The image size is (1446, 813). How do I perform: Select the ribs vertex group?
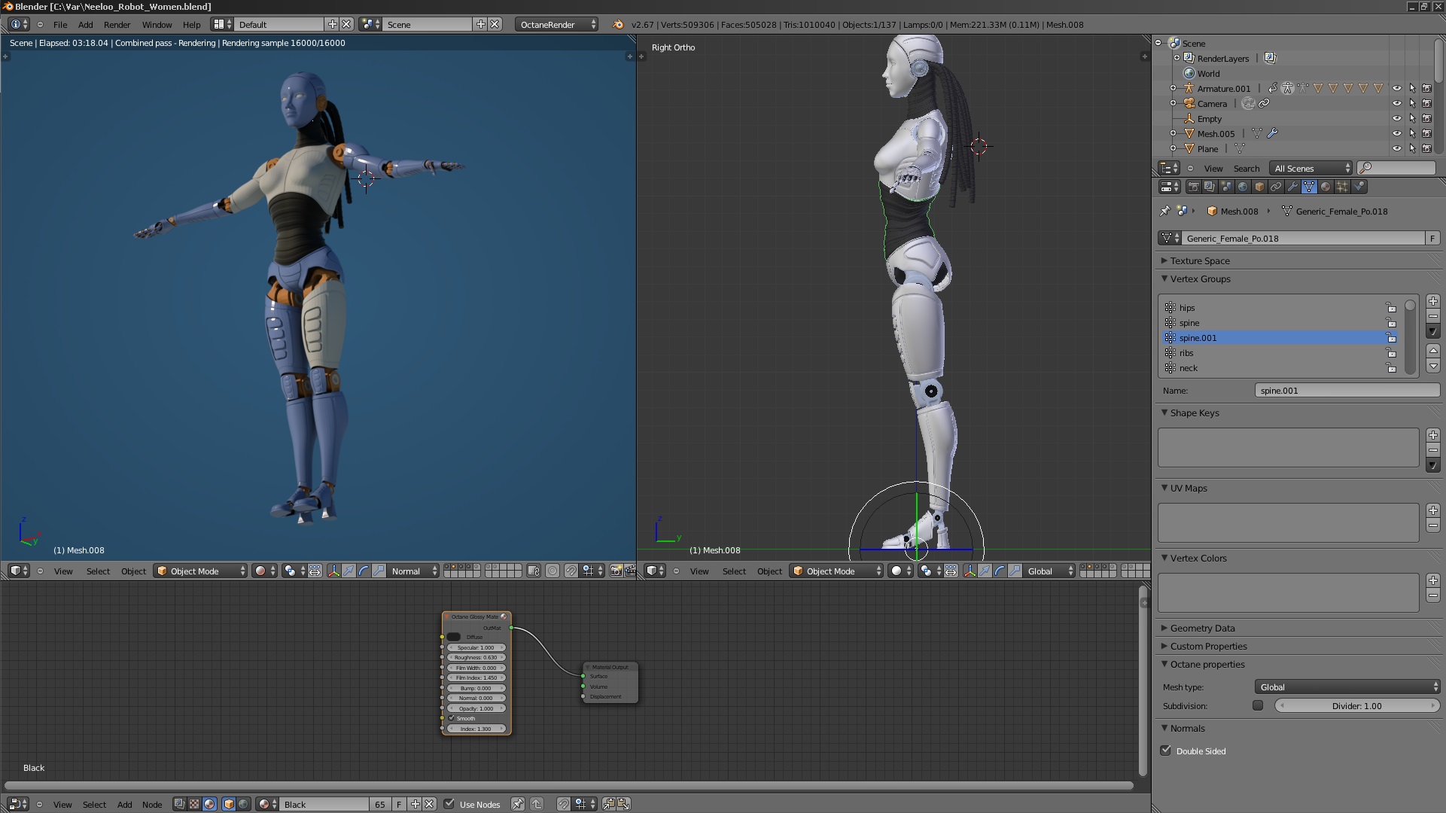(x=1186, y=353)
